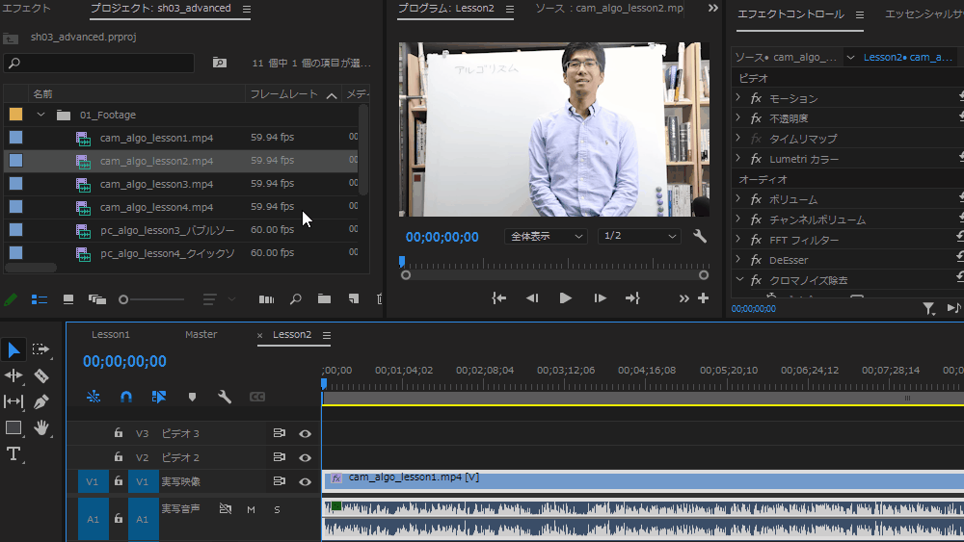Click the project search field
The height and width of the screenshot is (542, 964).
[99, 63]
